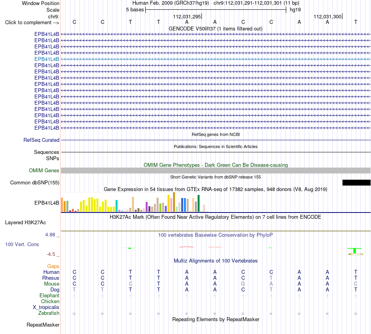
Task: Select the light-blue highlighted EPB41L4B transcript label
Action: coord(46,59)
